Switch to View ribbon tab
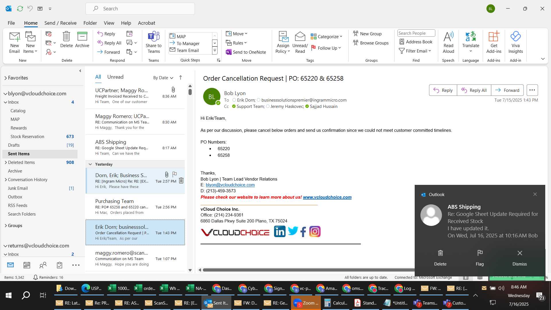551x310 pixels. [109, 23]
